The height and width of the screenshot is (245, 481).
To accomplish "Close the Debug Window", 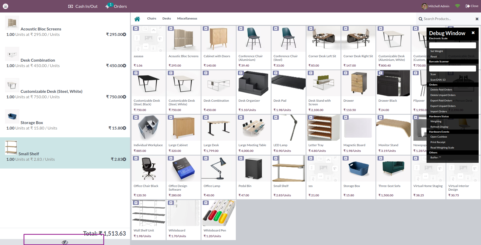I will tap(473, 33).
